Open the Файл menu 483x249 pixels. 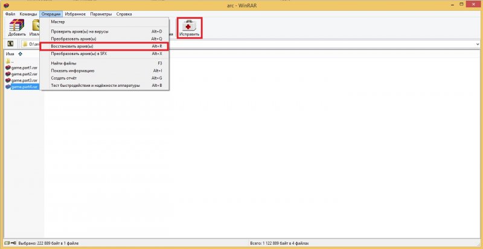coord(10,13)
